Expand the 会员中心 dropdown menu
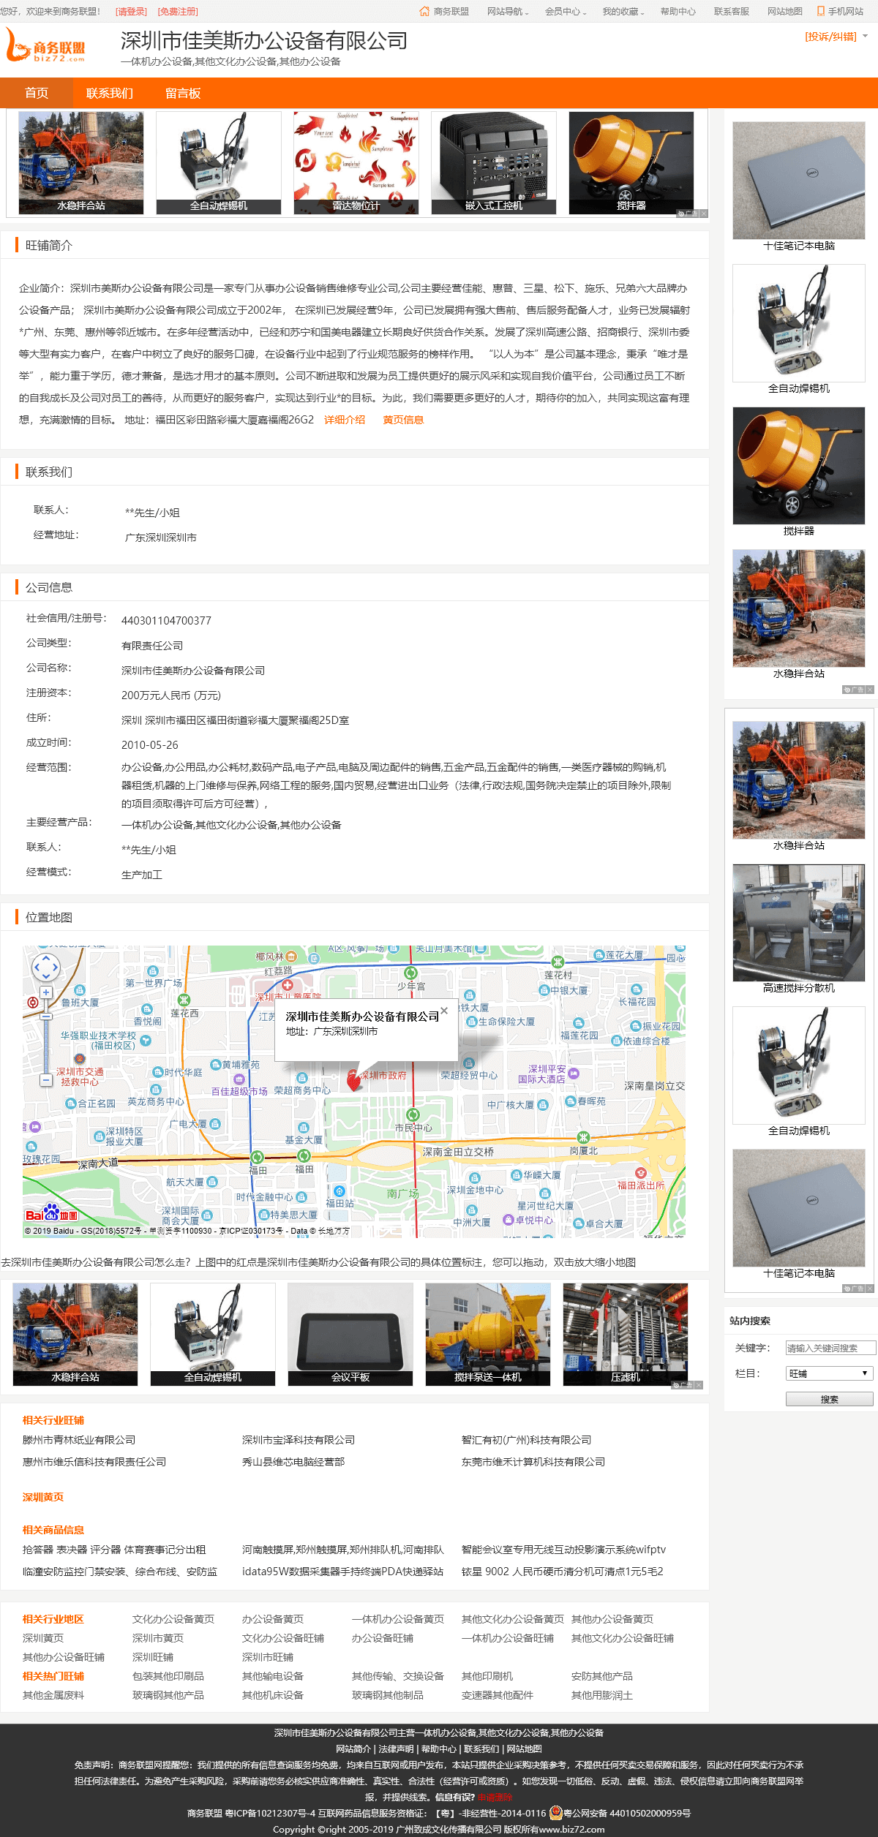Viewport: 878px width, 1837px height. [566, 12]
